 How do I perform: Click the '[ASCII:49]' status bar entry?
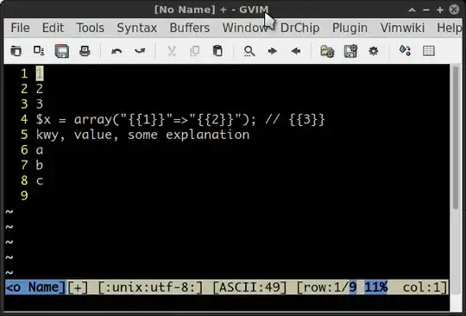point(249,288)
